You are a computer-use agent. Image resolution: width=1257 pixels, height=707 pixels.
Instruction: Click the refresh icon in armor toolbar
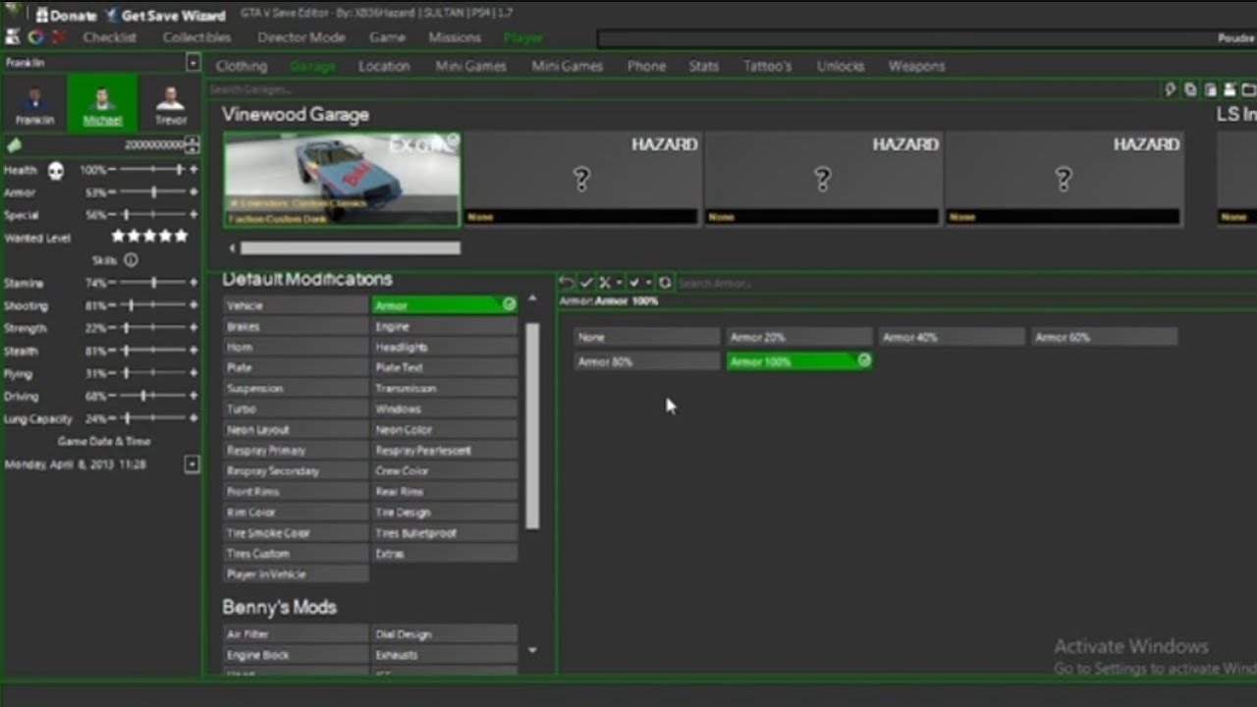pyautogui.click(x=665, y=283)
